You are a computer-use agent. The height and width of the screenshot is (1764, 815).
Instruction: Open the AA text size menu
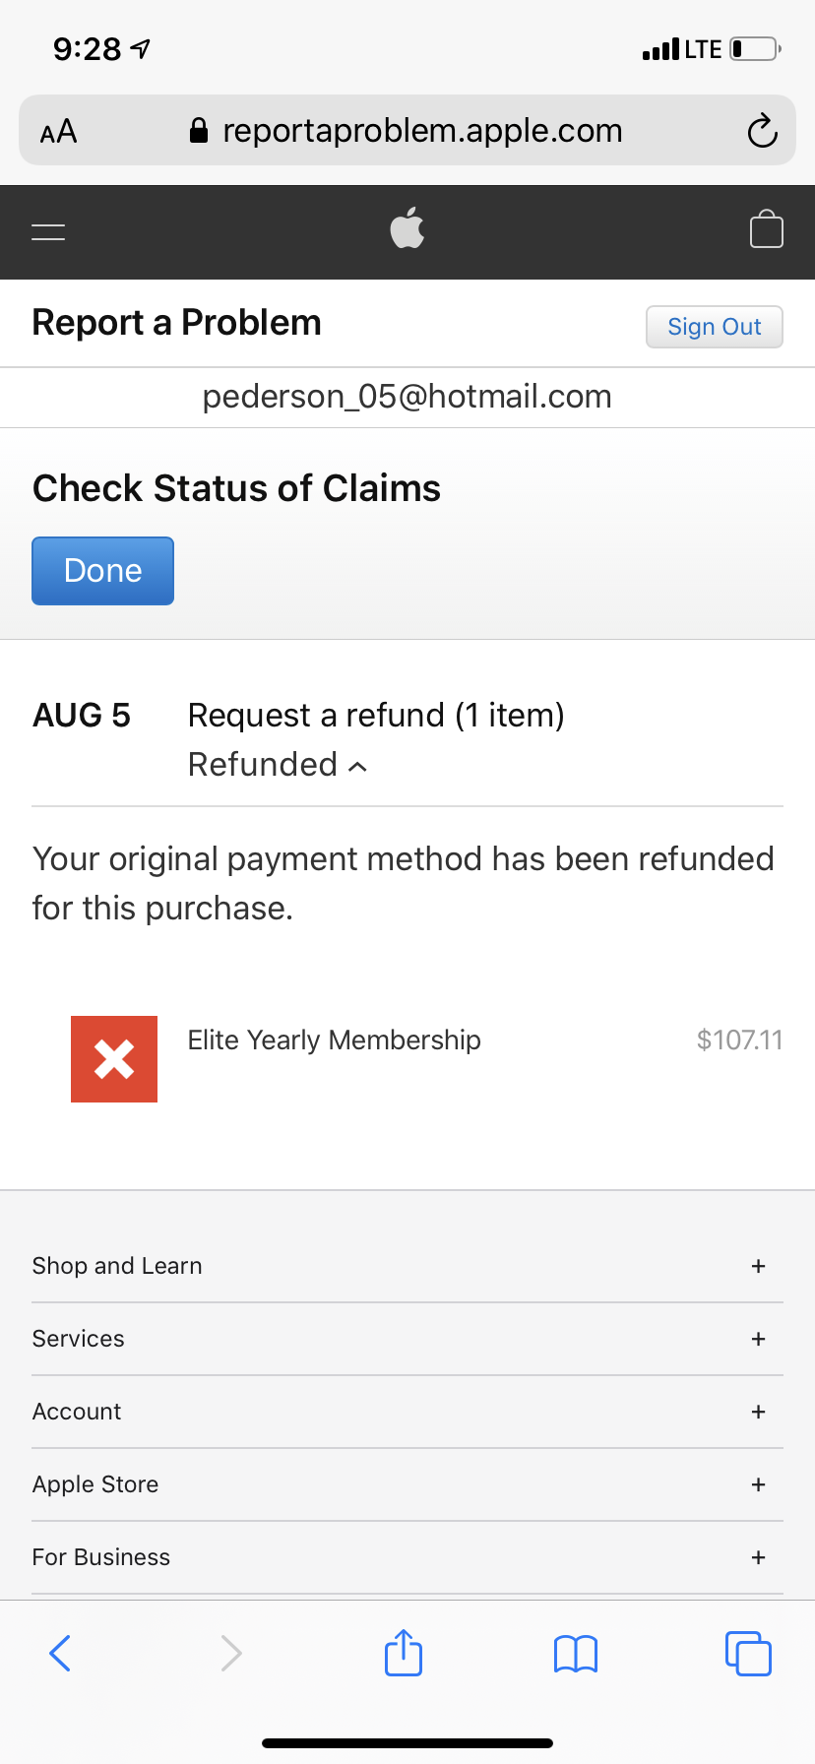[59, 131]
